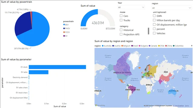193x108 pixels.
Task: Tick the Cars mode checkbox
Action: click(121, 16)
